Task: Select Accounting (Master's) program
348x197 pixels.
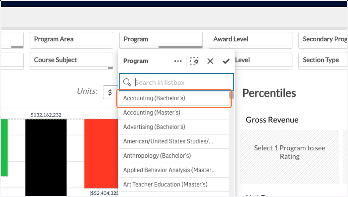Action: (174, 113)
